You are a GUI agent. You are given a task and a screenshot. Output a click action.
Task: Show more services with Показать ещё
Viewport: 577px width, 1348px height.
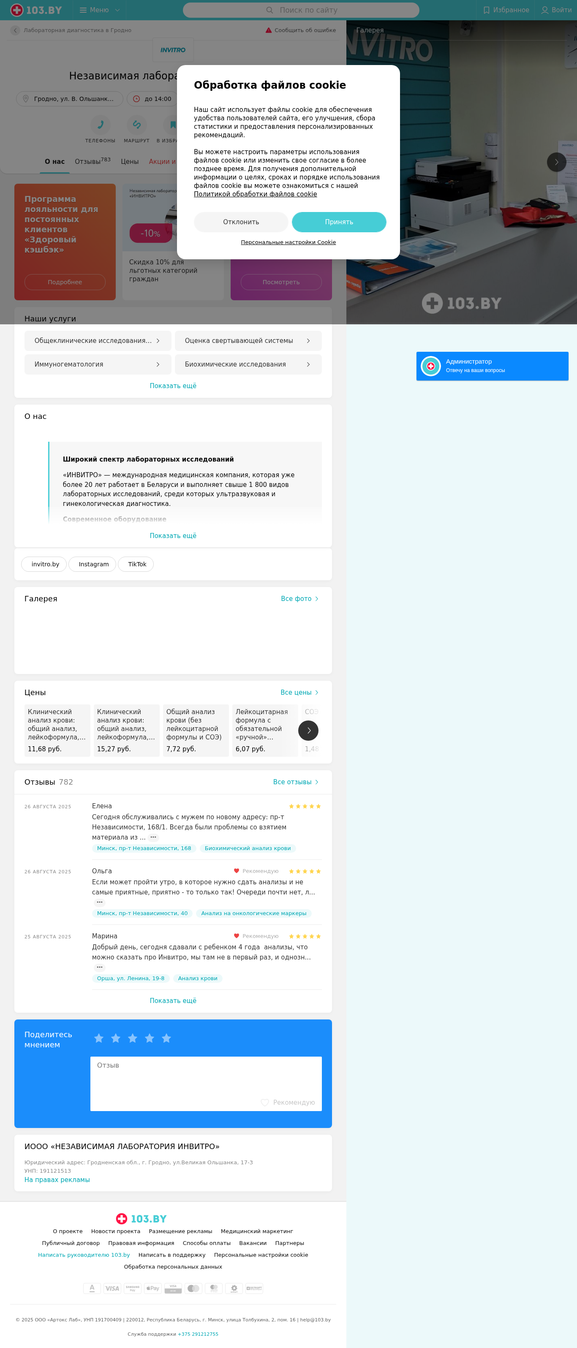pos(173,386)
